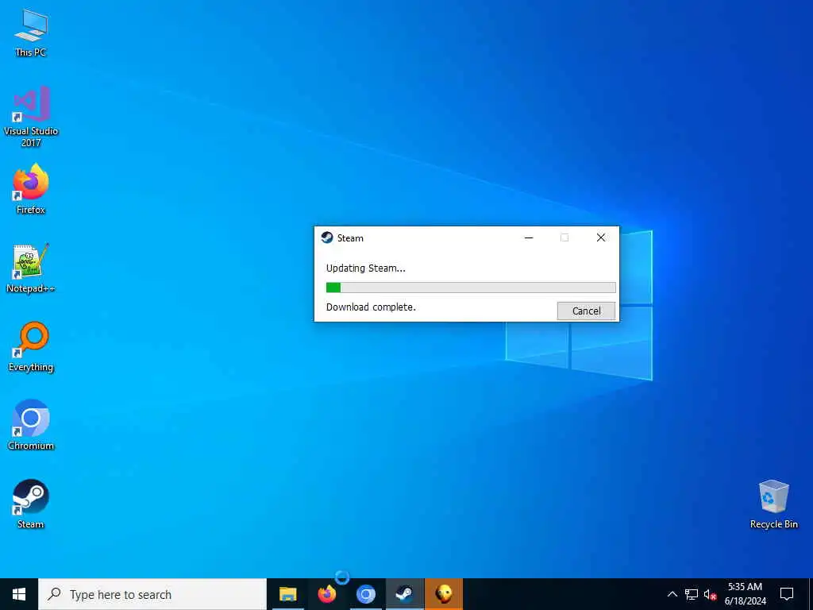Select the Chromium desktop shortcut

click(x=31, y=425)
